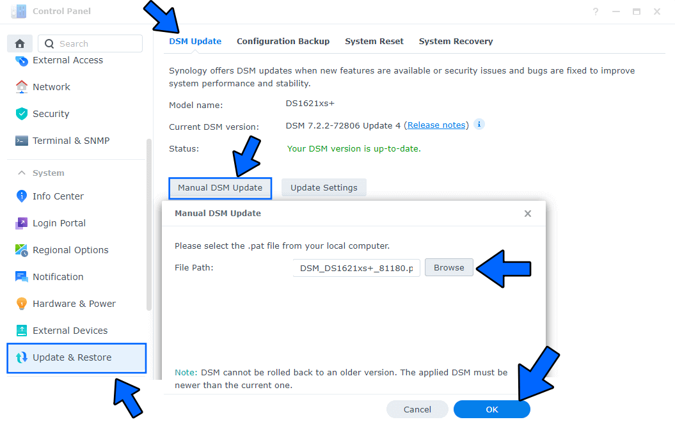Click info icon beside Release notes
This screenshot has height=422, width=675.
pyautogui.click(x=479, y=124)
